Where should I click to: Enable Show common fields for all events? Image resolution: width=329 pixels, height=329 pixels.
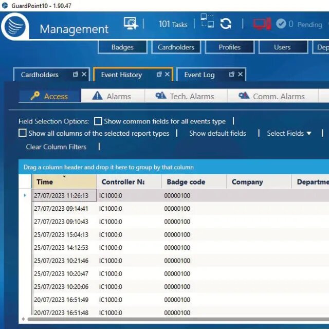pos(98,121)
